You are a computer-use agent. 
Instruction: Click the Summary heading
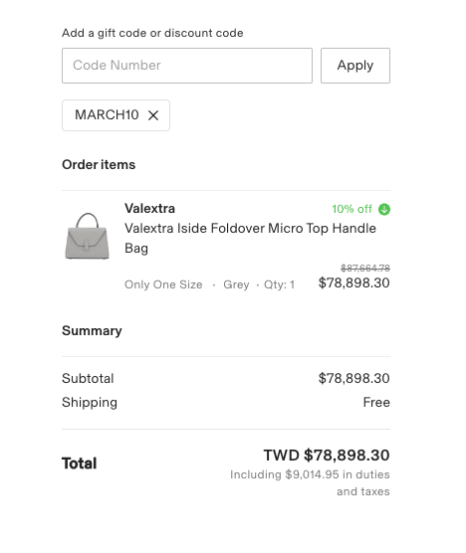(x=92, y=331)
